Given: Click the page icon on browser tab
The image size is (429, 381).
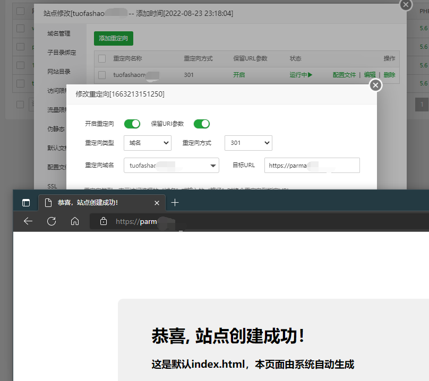Looking at the screenshot, I should click(48, 203).
